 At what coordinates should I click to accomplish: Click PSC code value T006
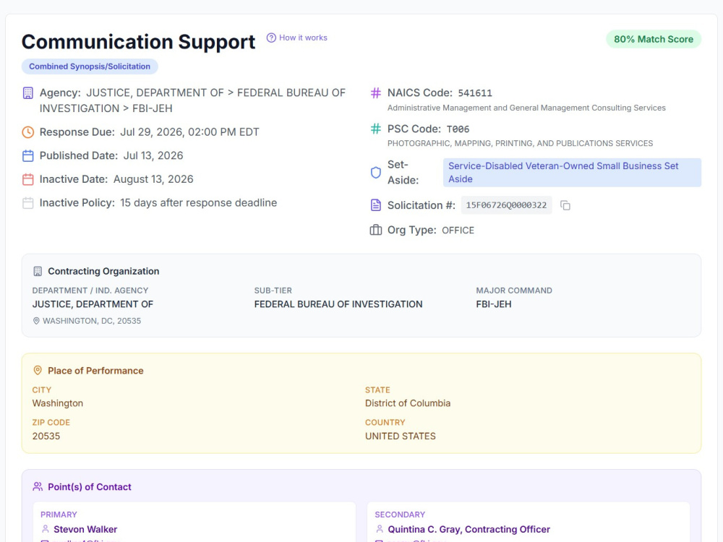[458, 129]
